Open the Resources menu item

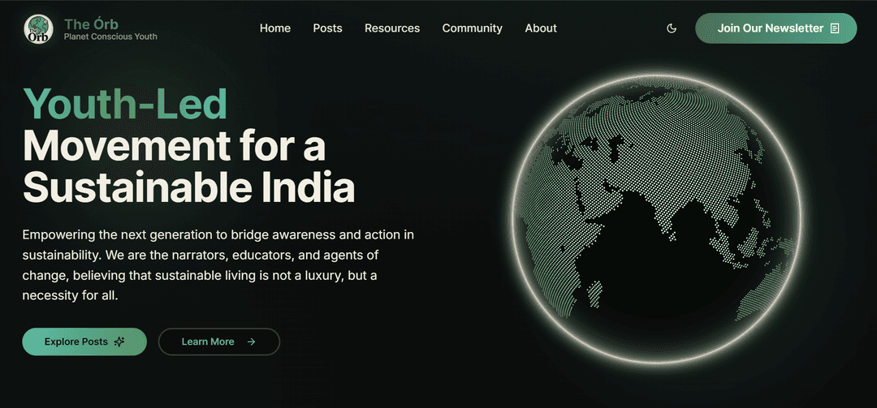[391, 28]
